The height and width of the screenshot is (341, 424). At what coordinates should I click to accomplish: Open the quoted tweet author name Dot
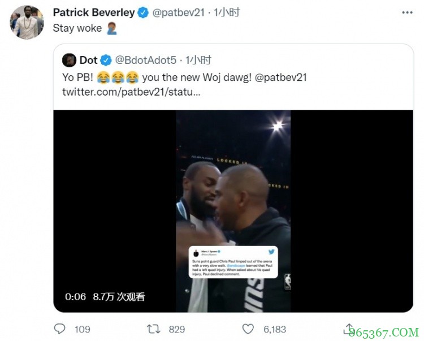coord(88,60)
